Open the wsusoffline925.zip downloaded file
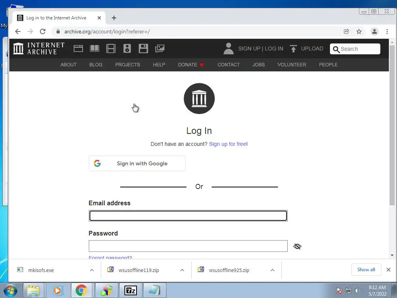 pos(229,270)
